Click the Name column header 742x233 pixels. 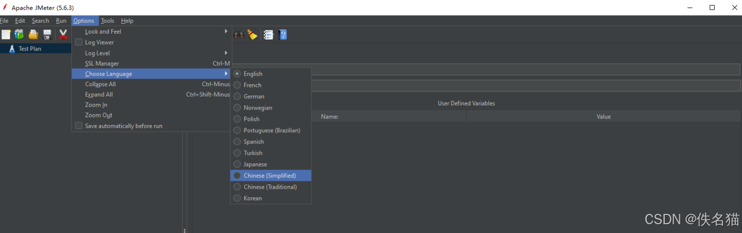point(330,117)
